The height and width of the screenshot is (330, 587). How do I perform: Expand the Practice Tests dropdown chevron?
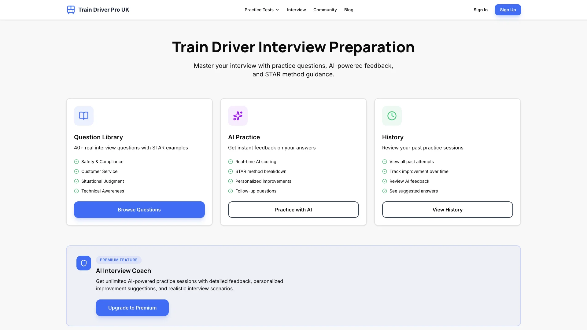(x=277, y=10)
